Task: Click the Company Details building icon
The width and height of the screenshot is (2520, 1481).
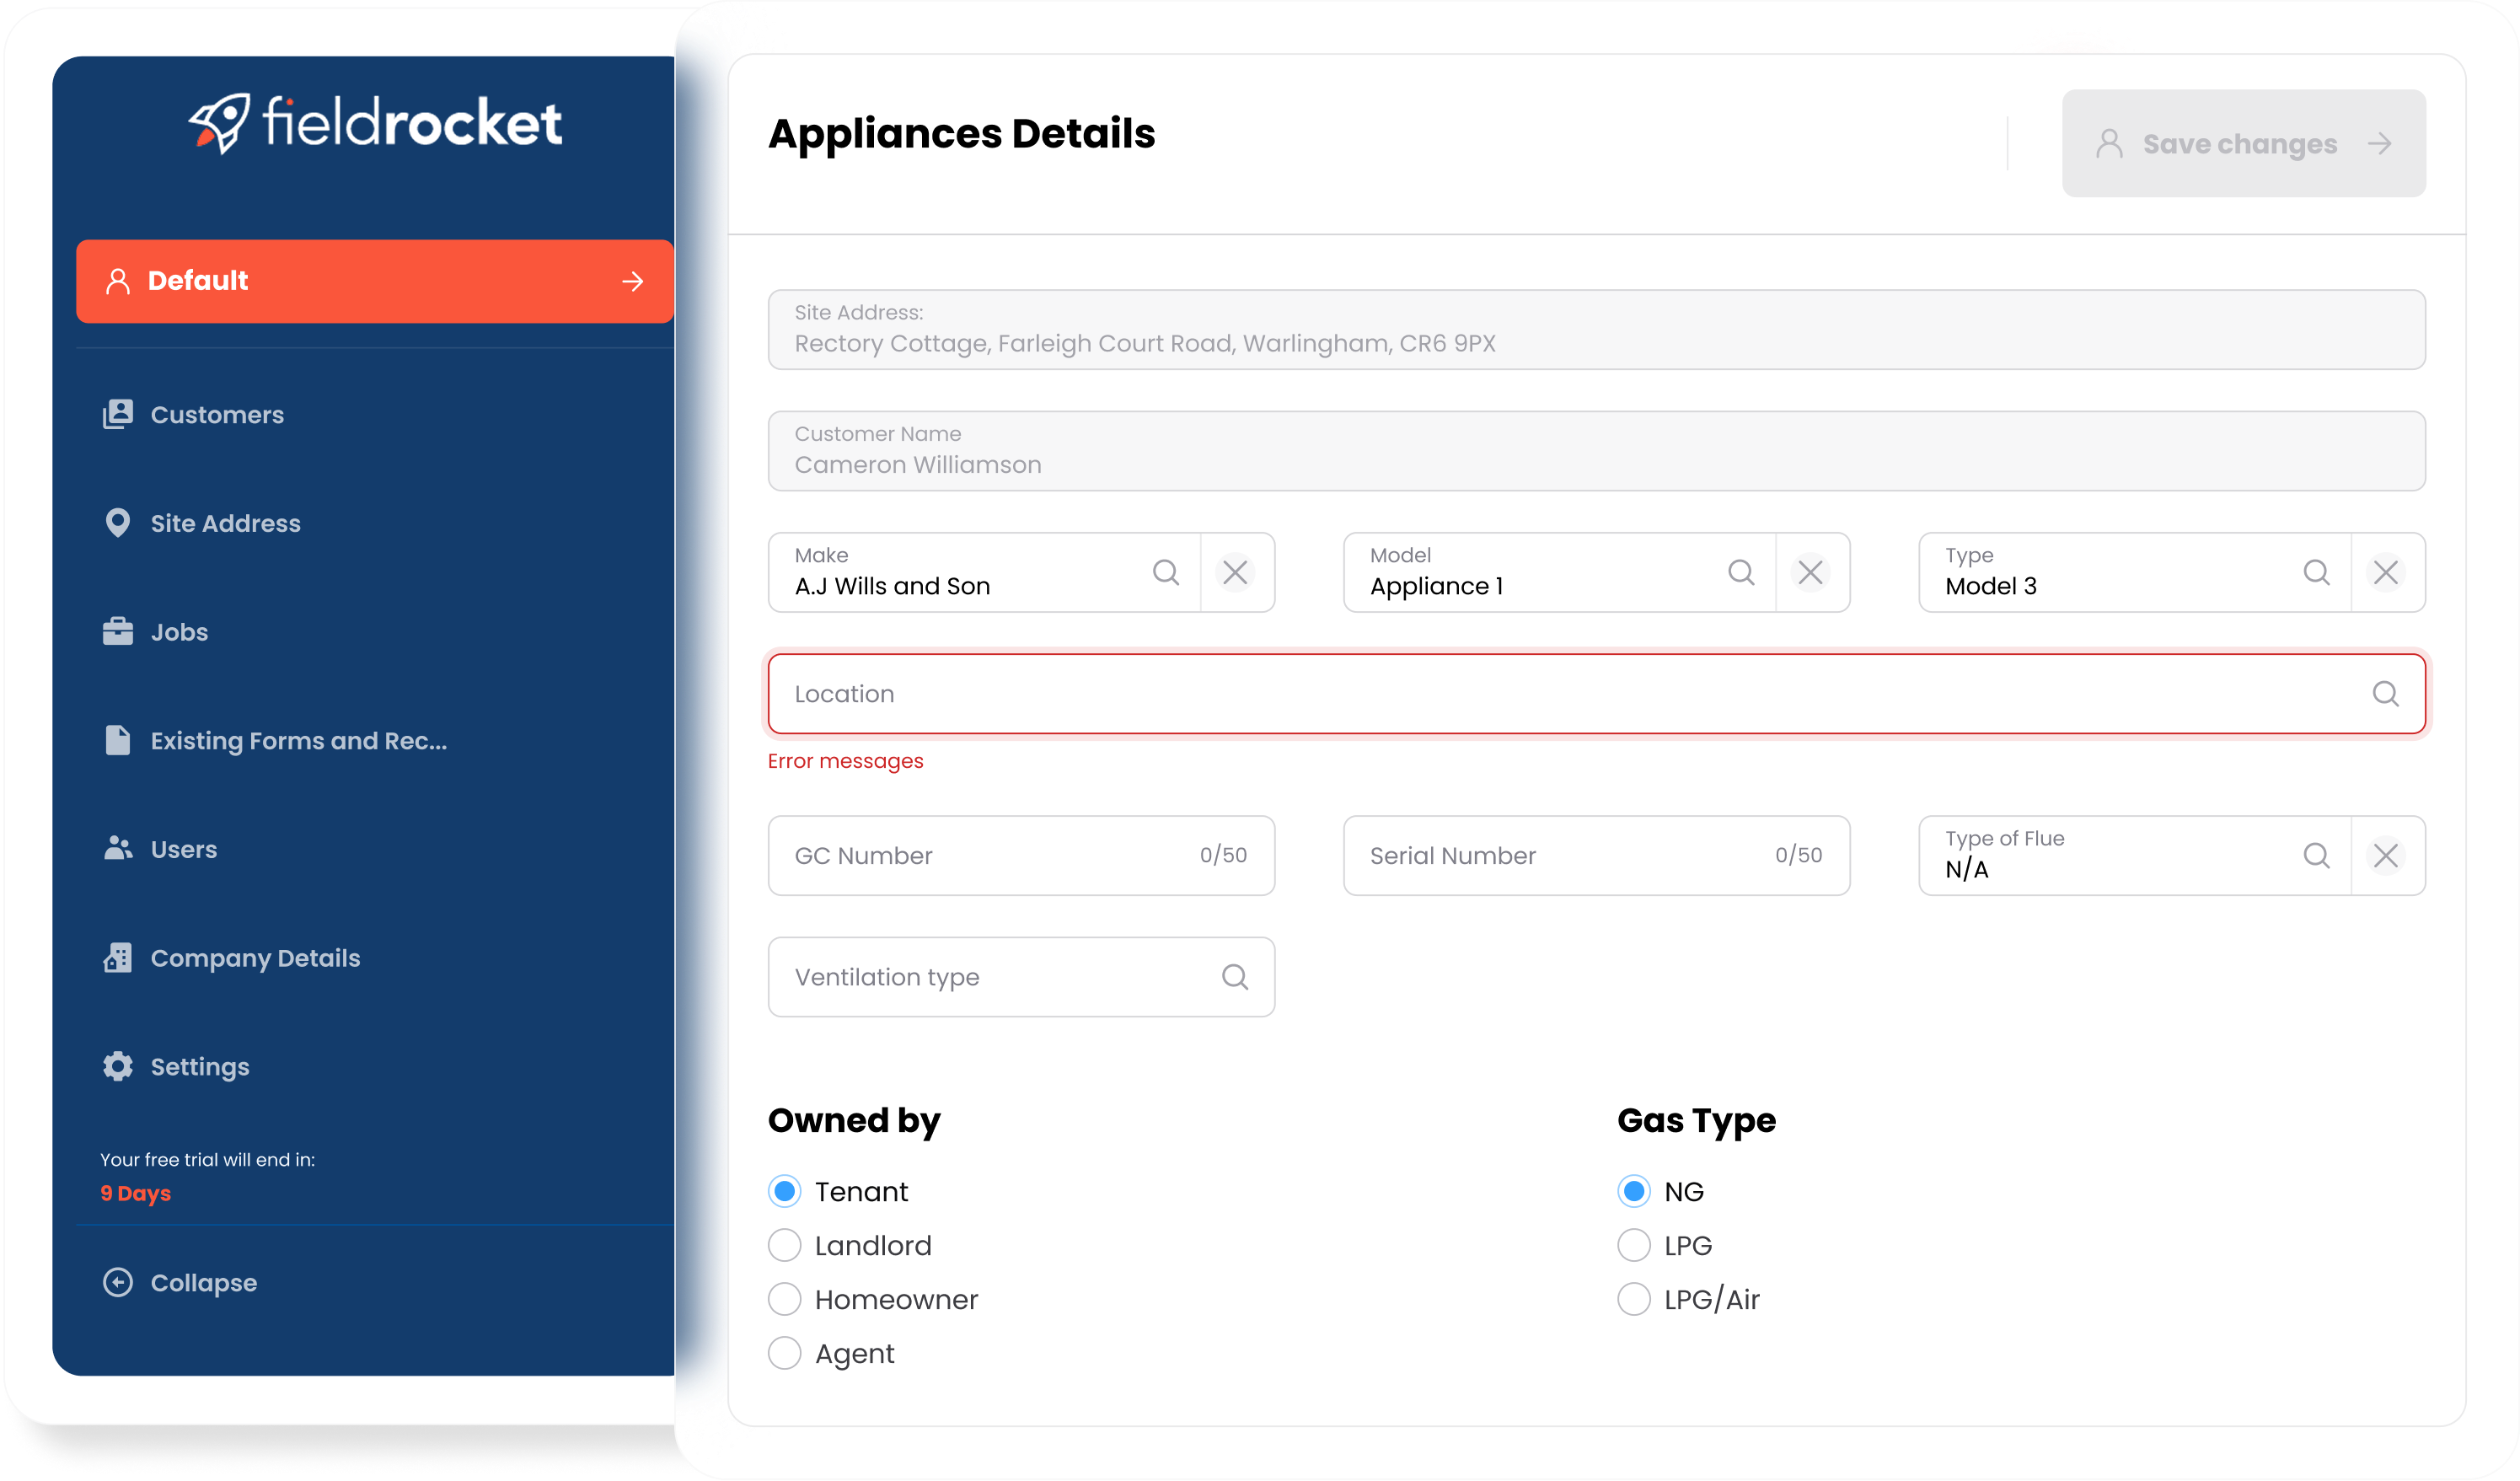Action: coord(117,957)
